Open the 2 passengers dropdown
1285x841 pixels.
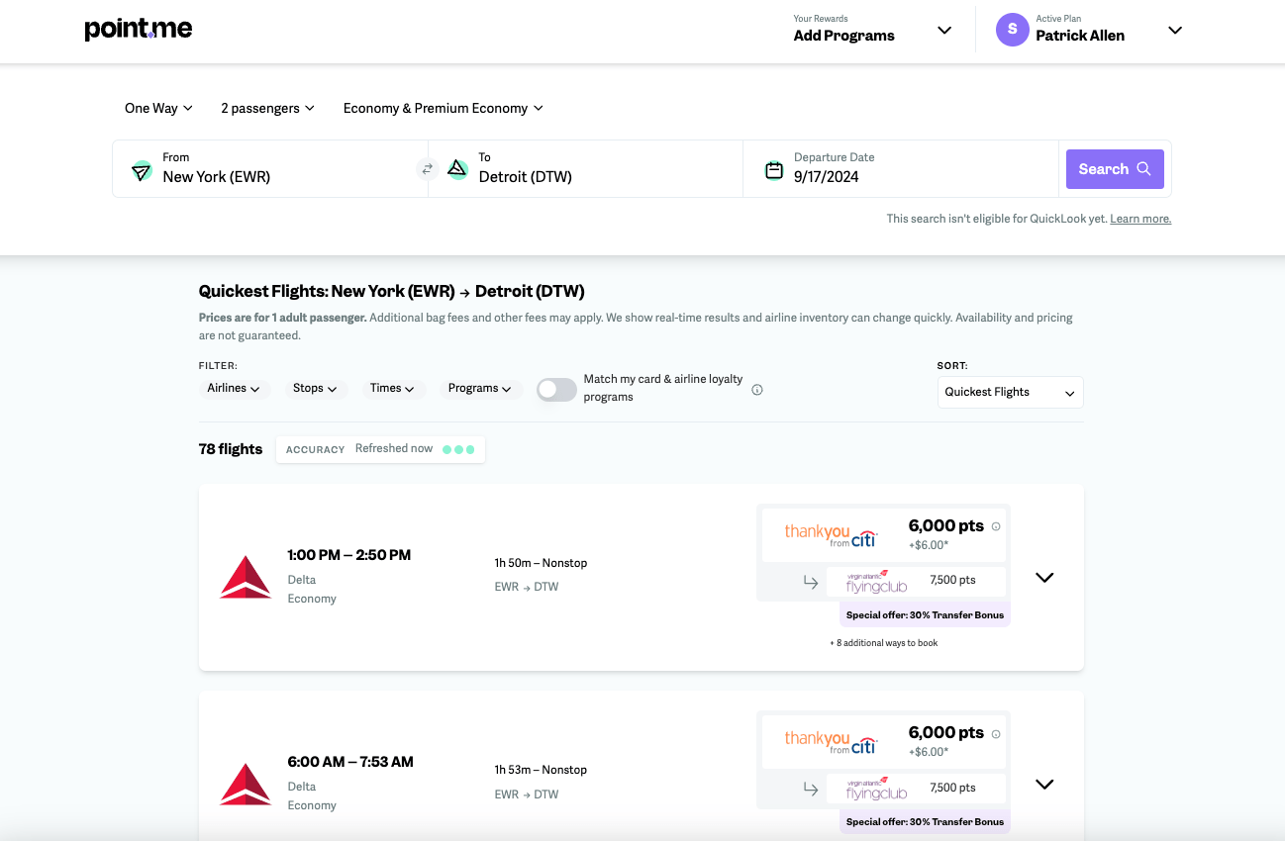tap(267, 108)
